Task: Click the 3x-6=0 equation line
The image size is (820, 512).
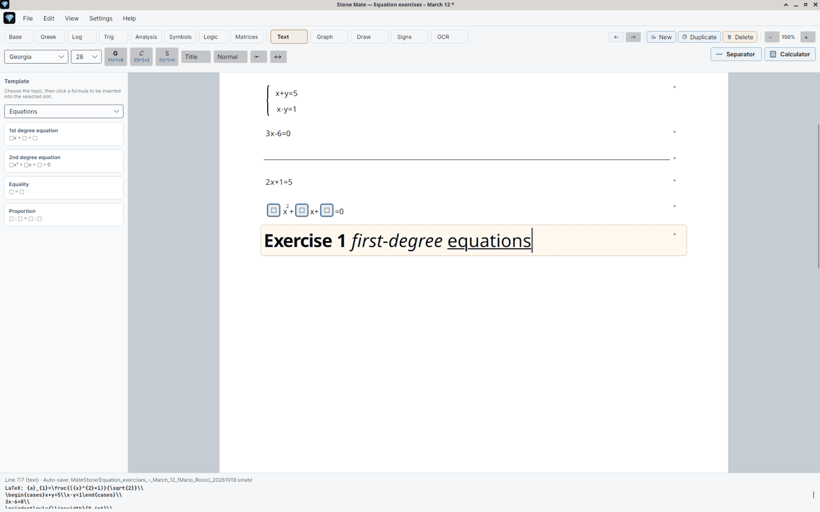Action: 278,133
